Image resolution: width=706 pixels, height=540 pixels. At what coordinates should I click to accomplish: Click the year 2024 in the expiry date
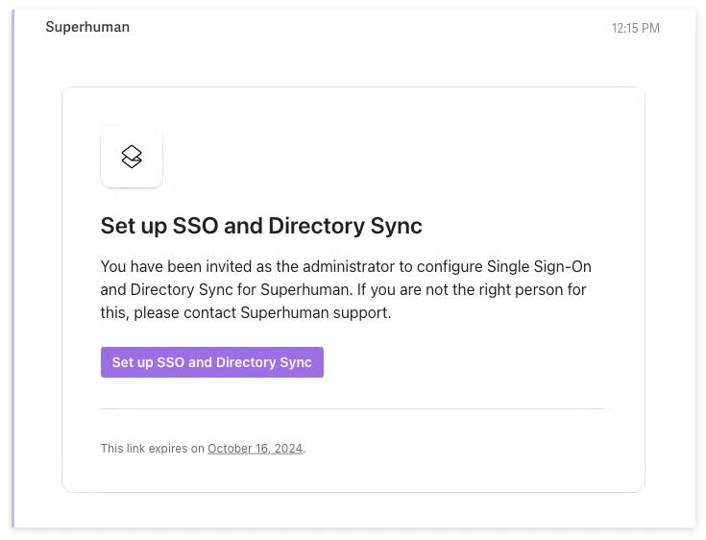point(288,449)
